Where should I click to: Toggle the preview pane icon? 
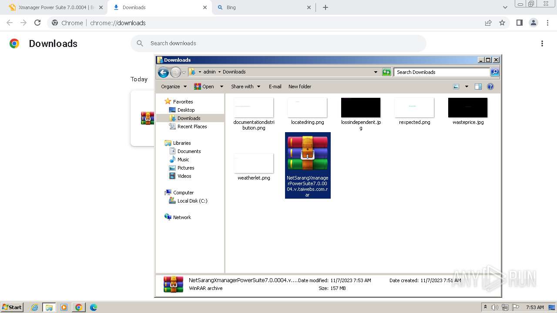tap(478, 87)
